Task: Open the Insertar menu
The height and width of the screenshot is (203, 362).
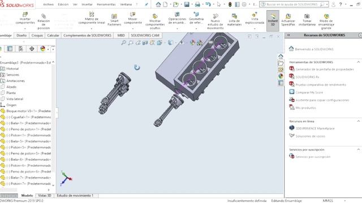Action: click(x=87, y=5)
